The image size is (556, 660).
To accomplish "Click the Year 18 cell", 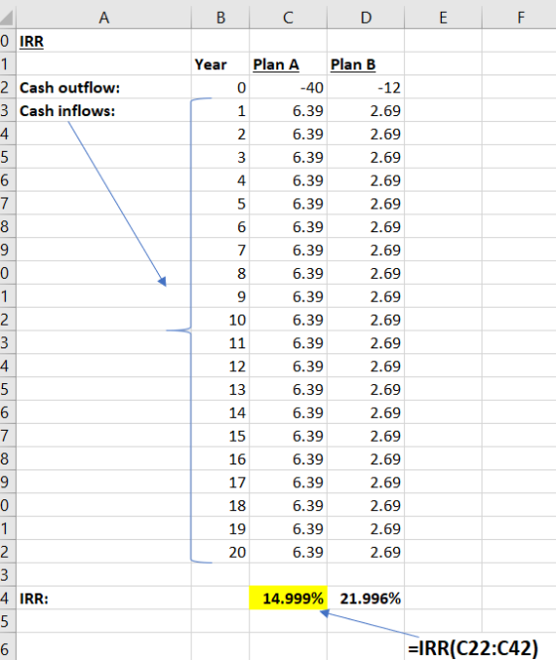I will pyautogui.click(x=220, y=505).
